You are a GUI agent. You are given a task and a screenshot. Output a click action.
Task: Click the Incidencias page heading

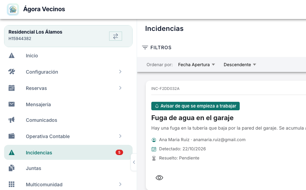click(164, 28)
